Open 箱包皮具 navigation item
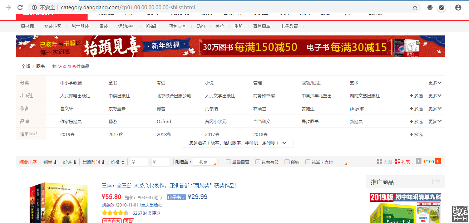Image resolution: width=469 pixels, height=223 pixels. [177, 26]
